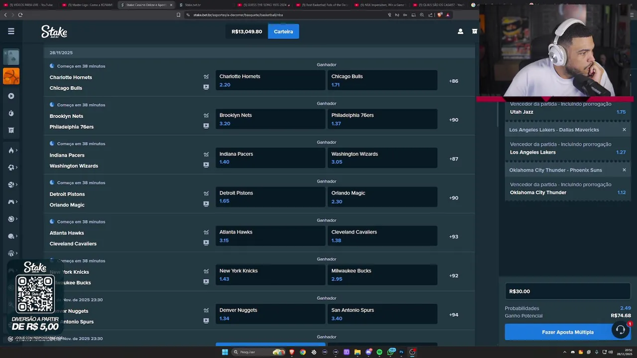Switch to GUESS THE SONG 1970-2024 tab

(264, 5)
